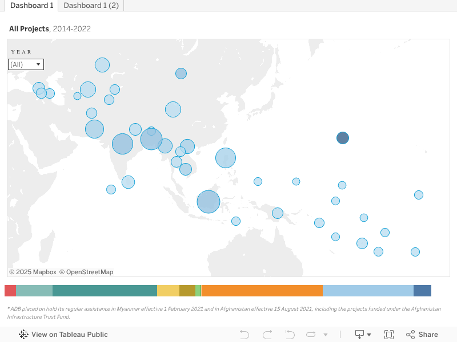The width and height of the screenshot is (457, 342).
Task: Click the Revert icon in the toolbar
Action: pyautogui.click(x=290, y=335)
